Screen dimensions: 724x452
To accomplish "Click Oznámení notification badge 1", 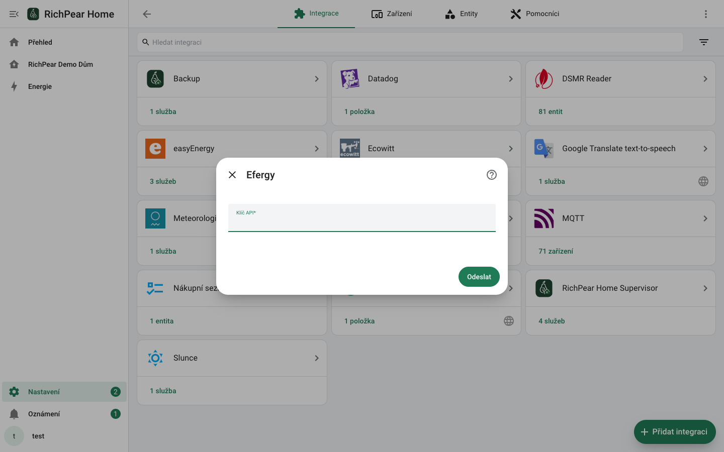I will (x=116, y=414).
